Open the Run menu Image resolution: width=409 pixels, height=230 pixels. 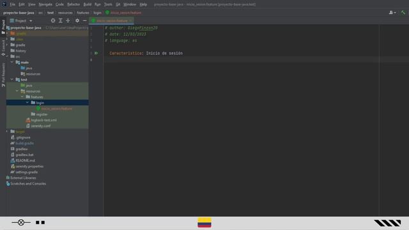98,4
